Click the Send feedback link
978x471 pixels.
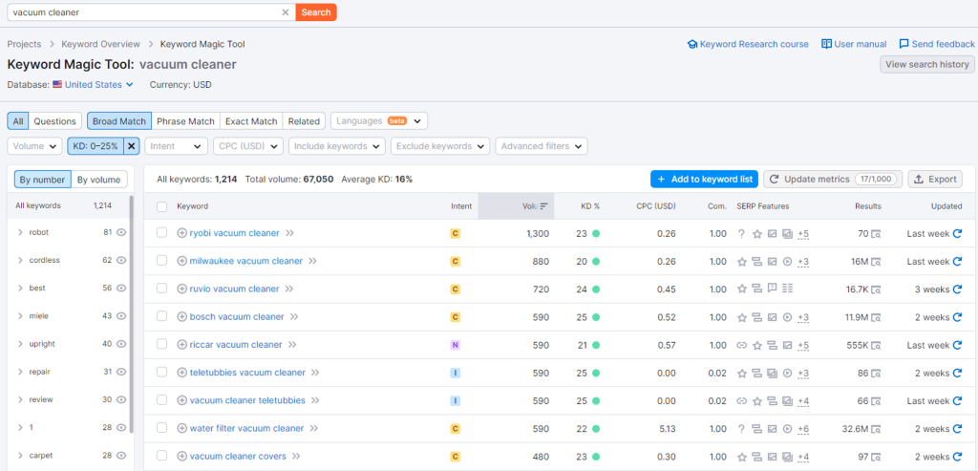(x=937, y=44)
